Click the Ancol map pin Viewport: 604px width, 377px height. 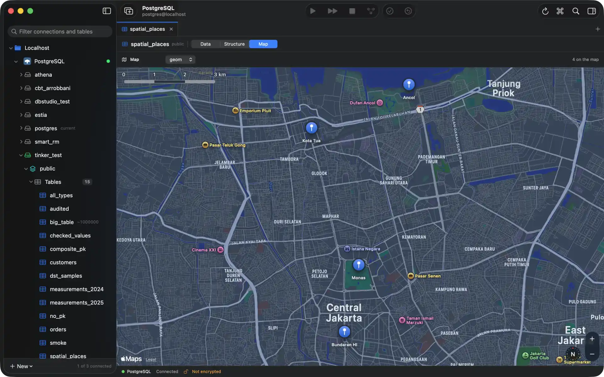(409, 84)
